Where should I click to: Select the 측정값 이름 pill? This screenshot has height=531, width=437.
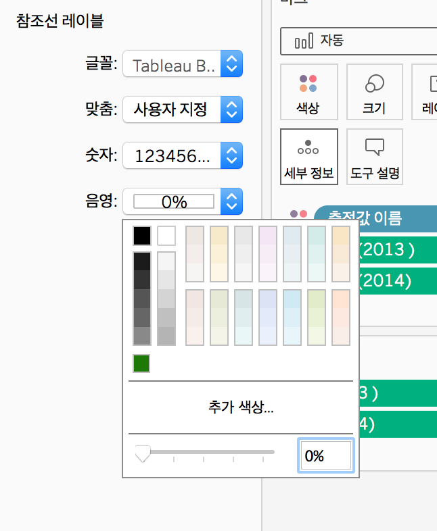[375, 218]
